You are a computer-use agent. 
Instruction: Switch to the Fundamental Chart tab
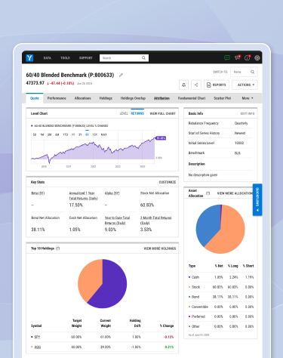(x=192, y=98)
